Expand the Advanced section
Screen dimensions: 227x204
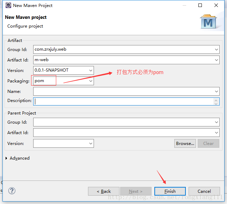pos(6,158)
